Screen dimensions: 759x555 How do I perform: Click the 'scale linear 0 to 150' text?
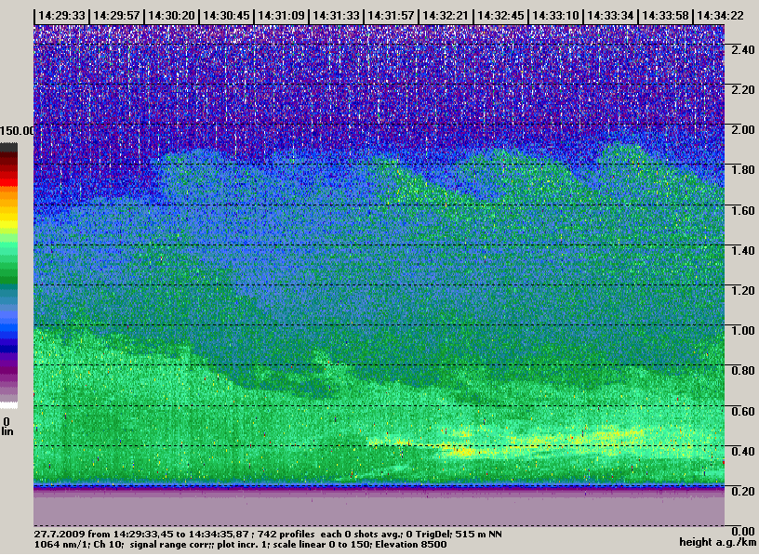tap(321, 545)
